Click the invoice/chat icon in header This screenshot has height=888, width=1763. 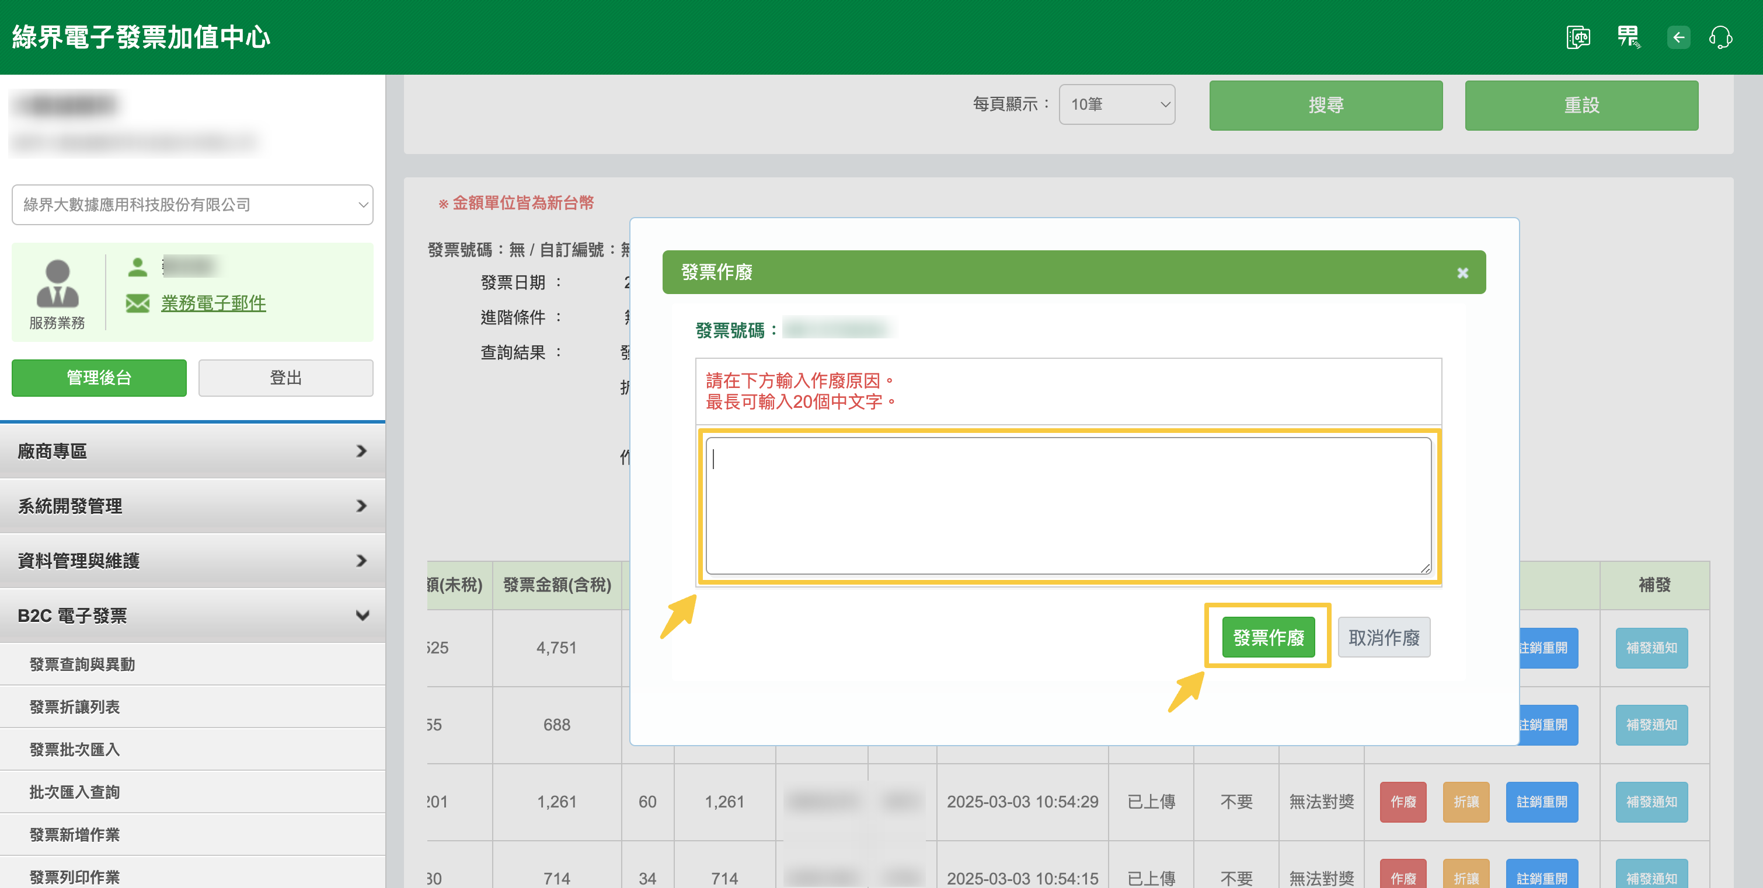pyautogui.click(x=1577, y=37)
